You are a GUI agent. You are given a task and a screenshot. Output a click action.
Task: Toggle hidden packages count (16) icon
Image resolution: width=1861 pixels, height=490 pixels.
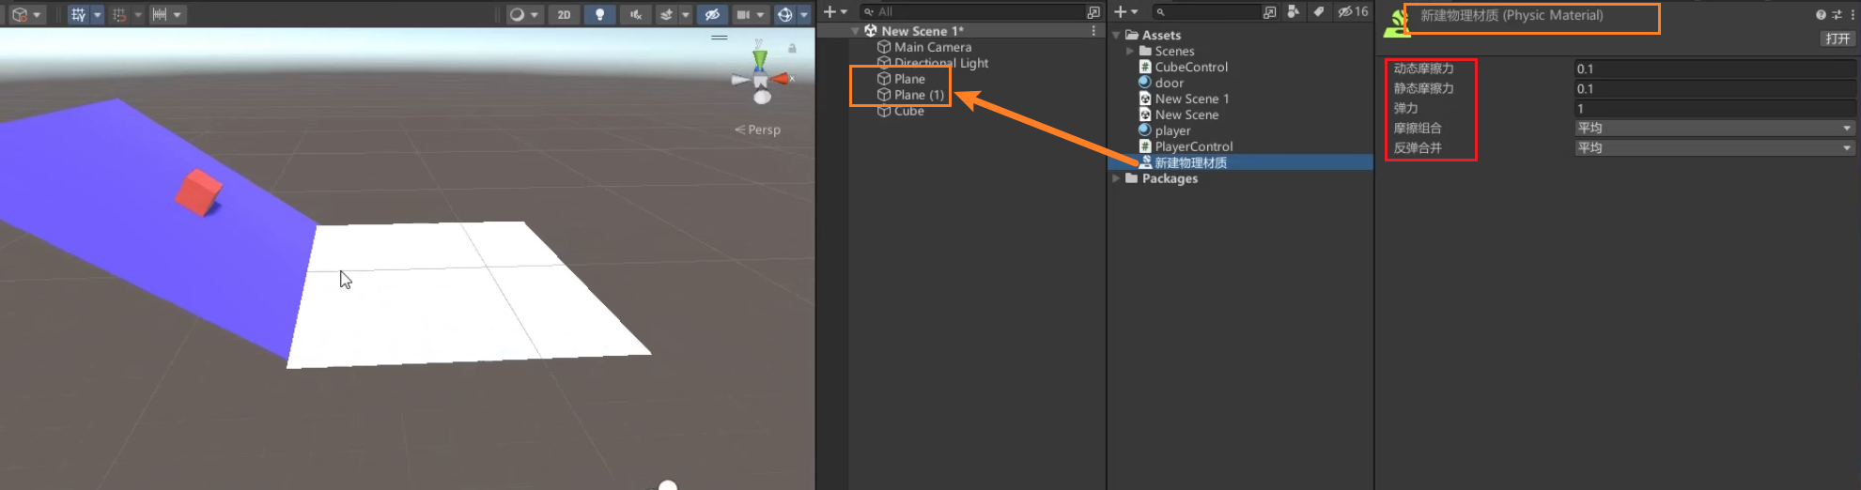tap(1354, 11)
